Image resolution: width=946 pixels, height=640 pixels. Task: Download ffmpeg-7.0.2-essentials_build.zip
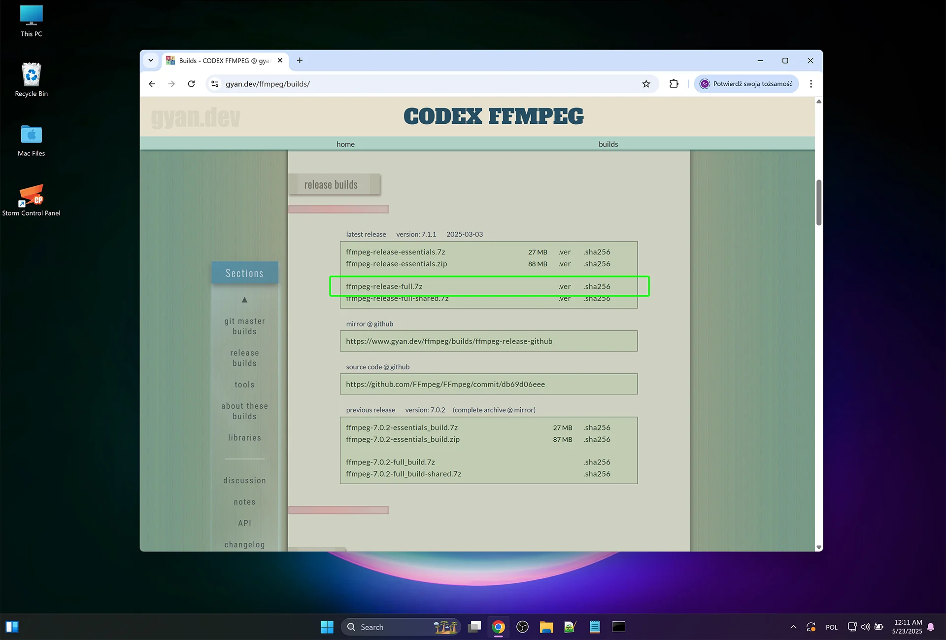click(403, 439)
